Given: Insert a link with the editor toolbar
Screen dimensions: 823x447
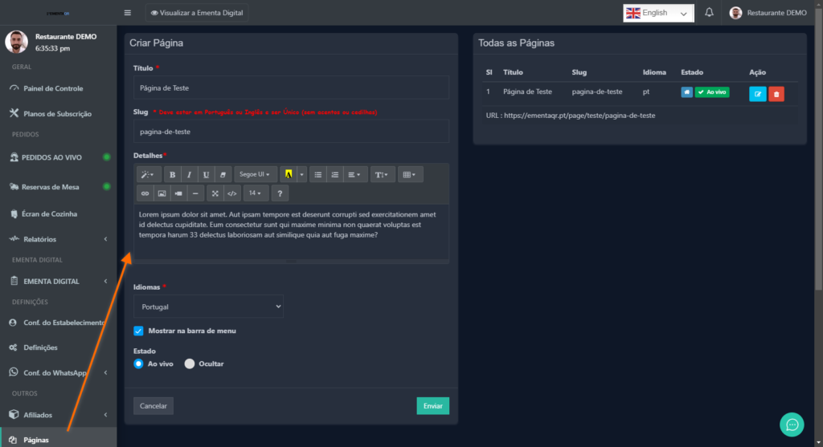Looking at the screenshot, I should [145, 193].
